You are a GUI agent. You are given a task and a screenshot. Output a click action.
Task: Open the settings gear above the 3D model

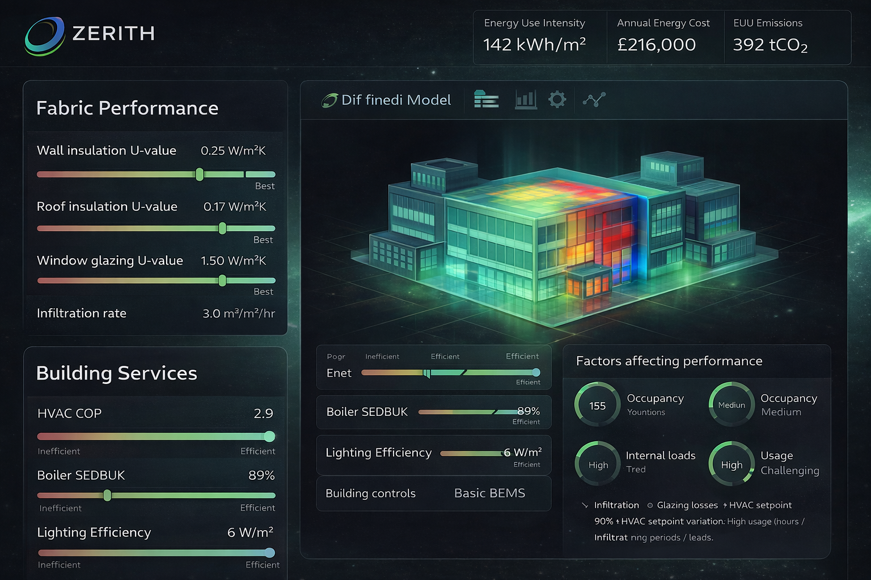pos(557,99)
